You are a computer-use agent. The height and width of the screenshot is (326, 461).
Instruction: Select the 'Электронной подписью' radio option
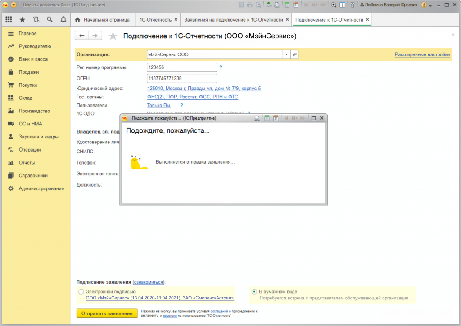point(81,292)
